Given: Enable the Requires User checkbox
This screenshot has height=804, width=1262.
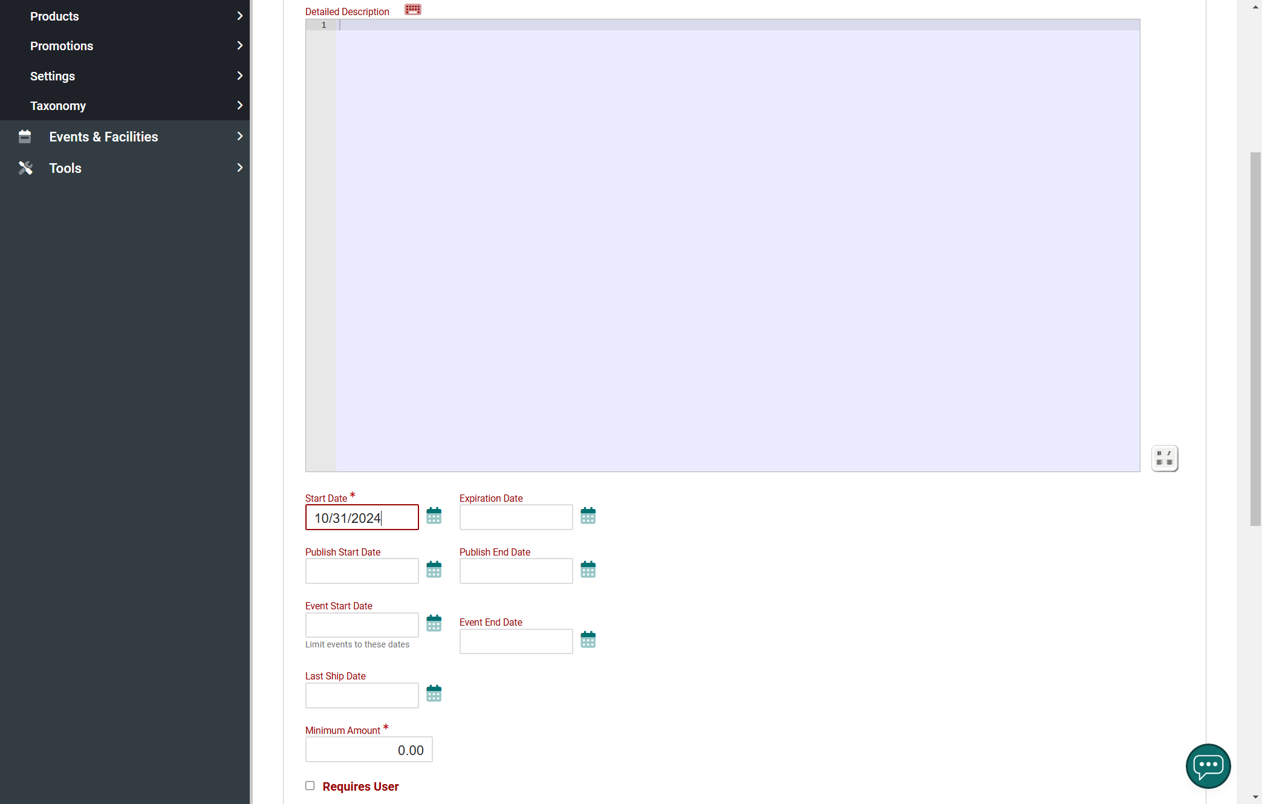Looking at the screenshot, I should 310,786.
